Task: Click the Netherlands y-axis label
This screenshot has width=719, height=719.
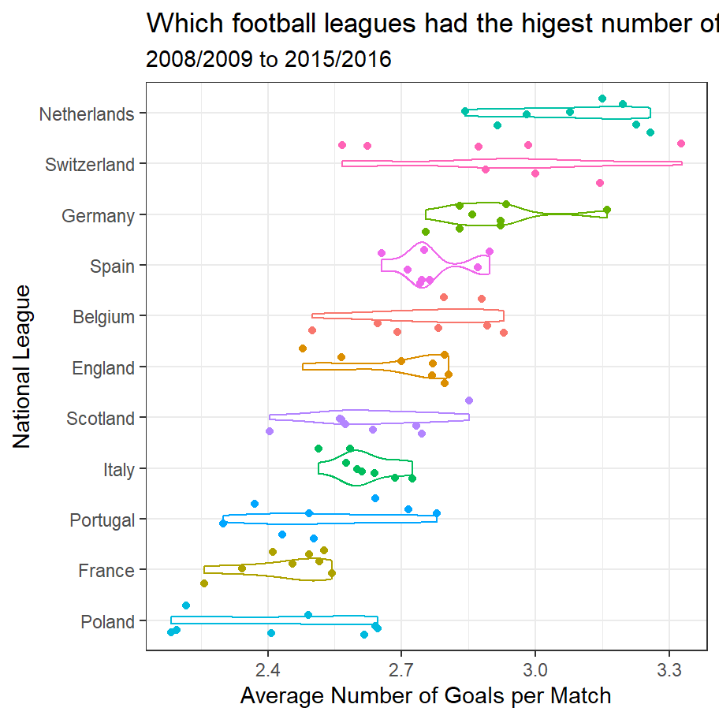Action: [x=87, y=114]
